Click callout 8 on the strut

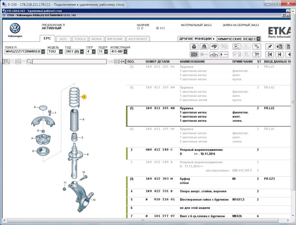[88, 154]
